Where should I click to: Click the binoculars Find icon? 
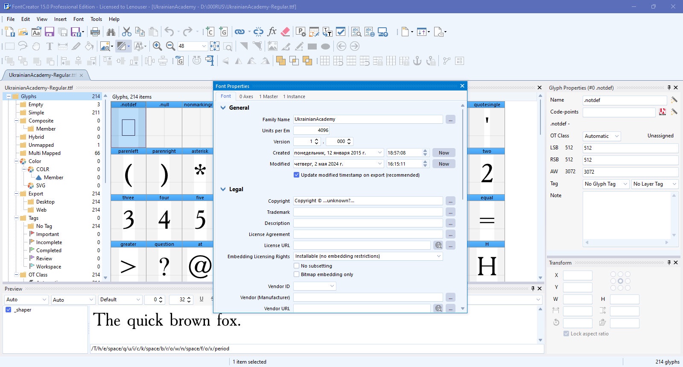(111, 32)
